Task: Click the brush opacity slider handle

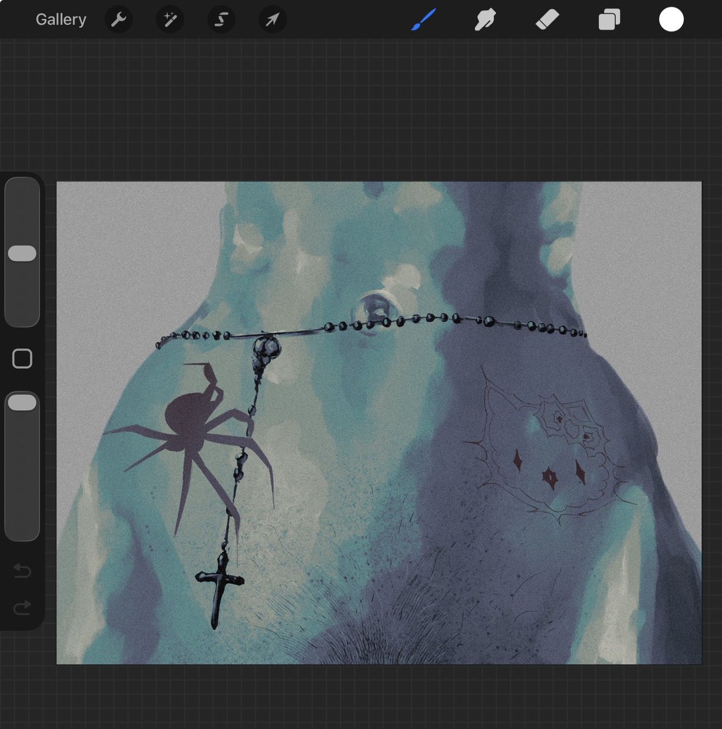Action: pyautogui.click(x=23, y=402)
